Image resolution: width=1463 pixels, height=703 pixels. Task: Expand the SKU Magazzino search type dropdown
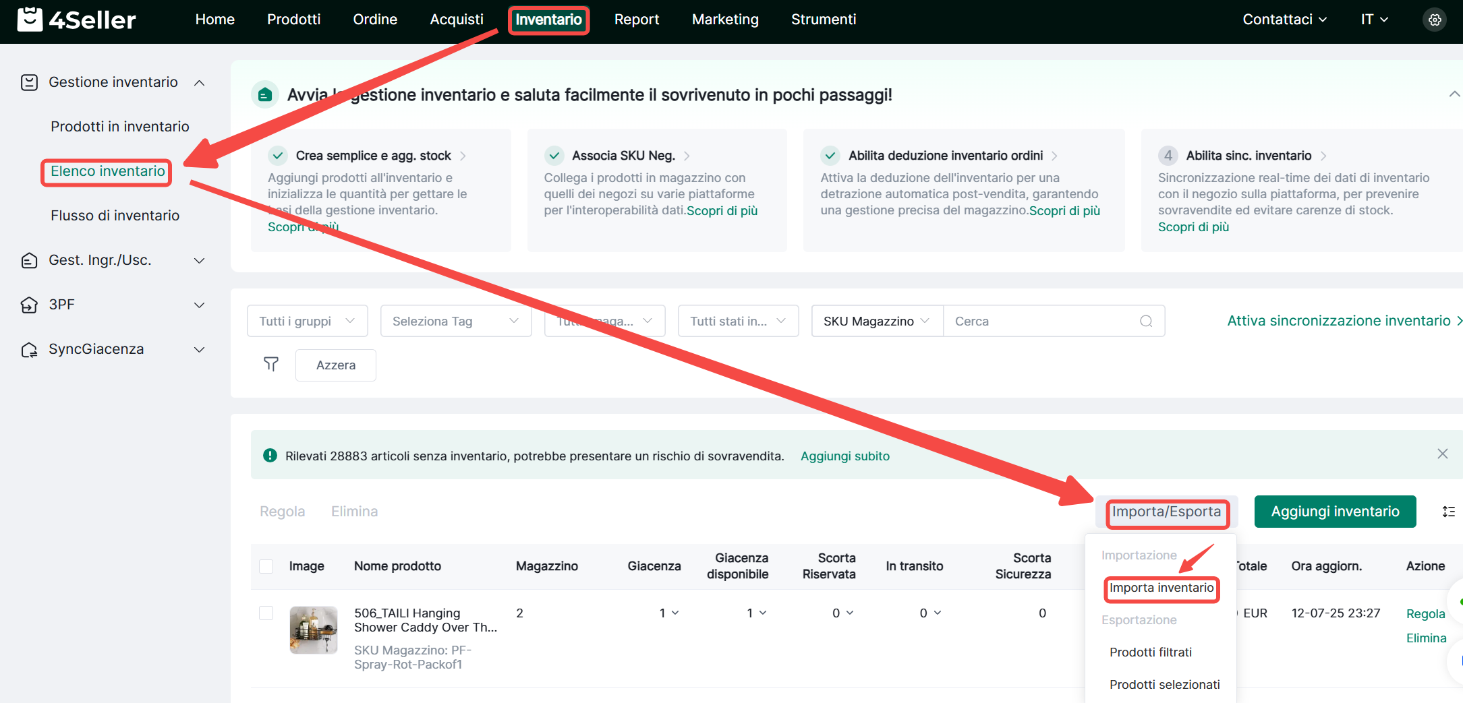[x=876, y=322]
